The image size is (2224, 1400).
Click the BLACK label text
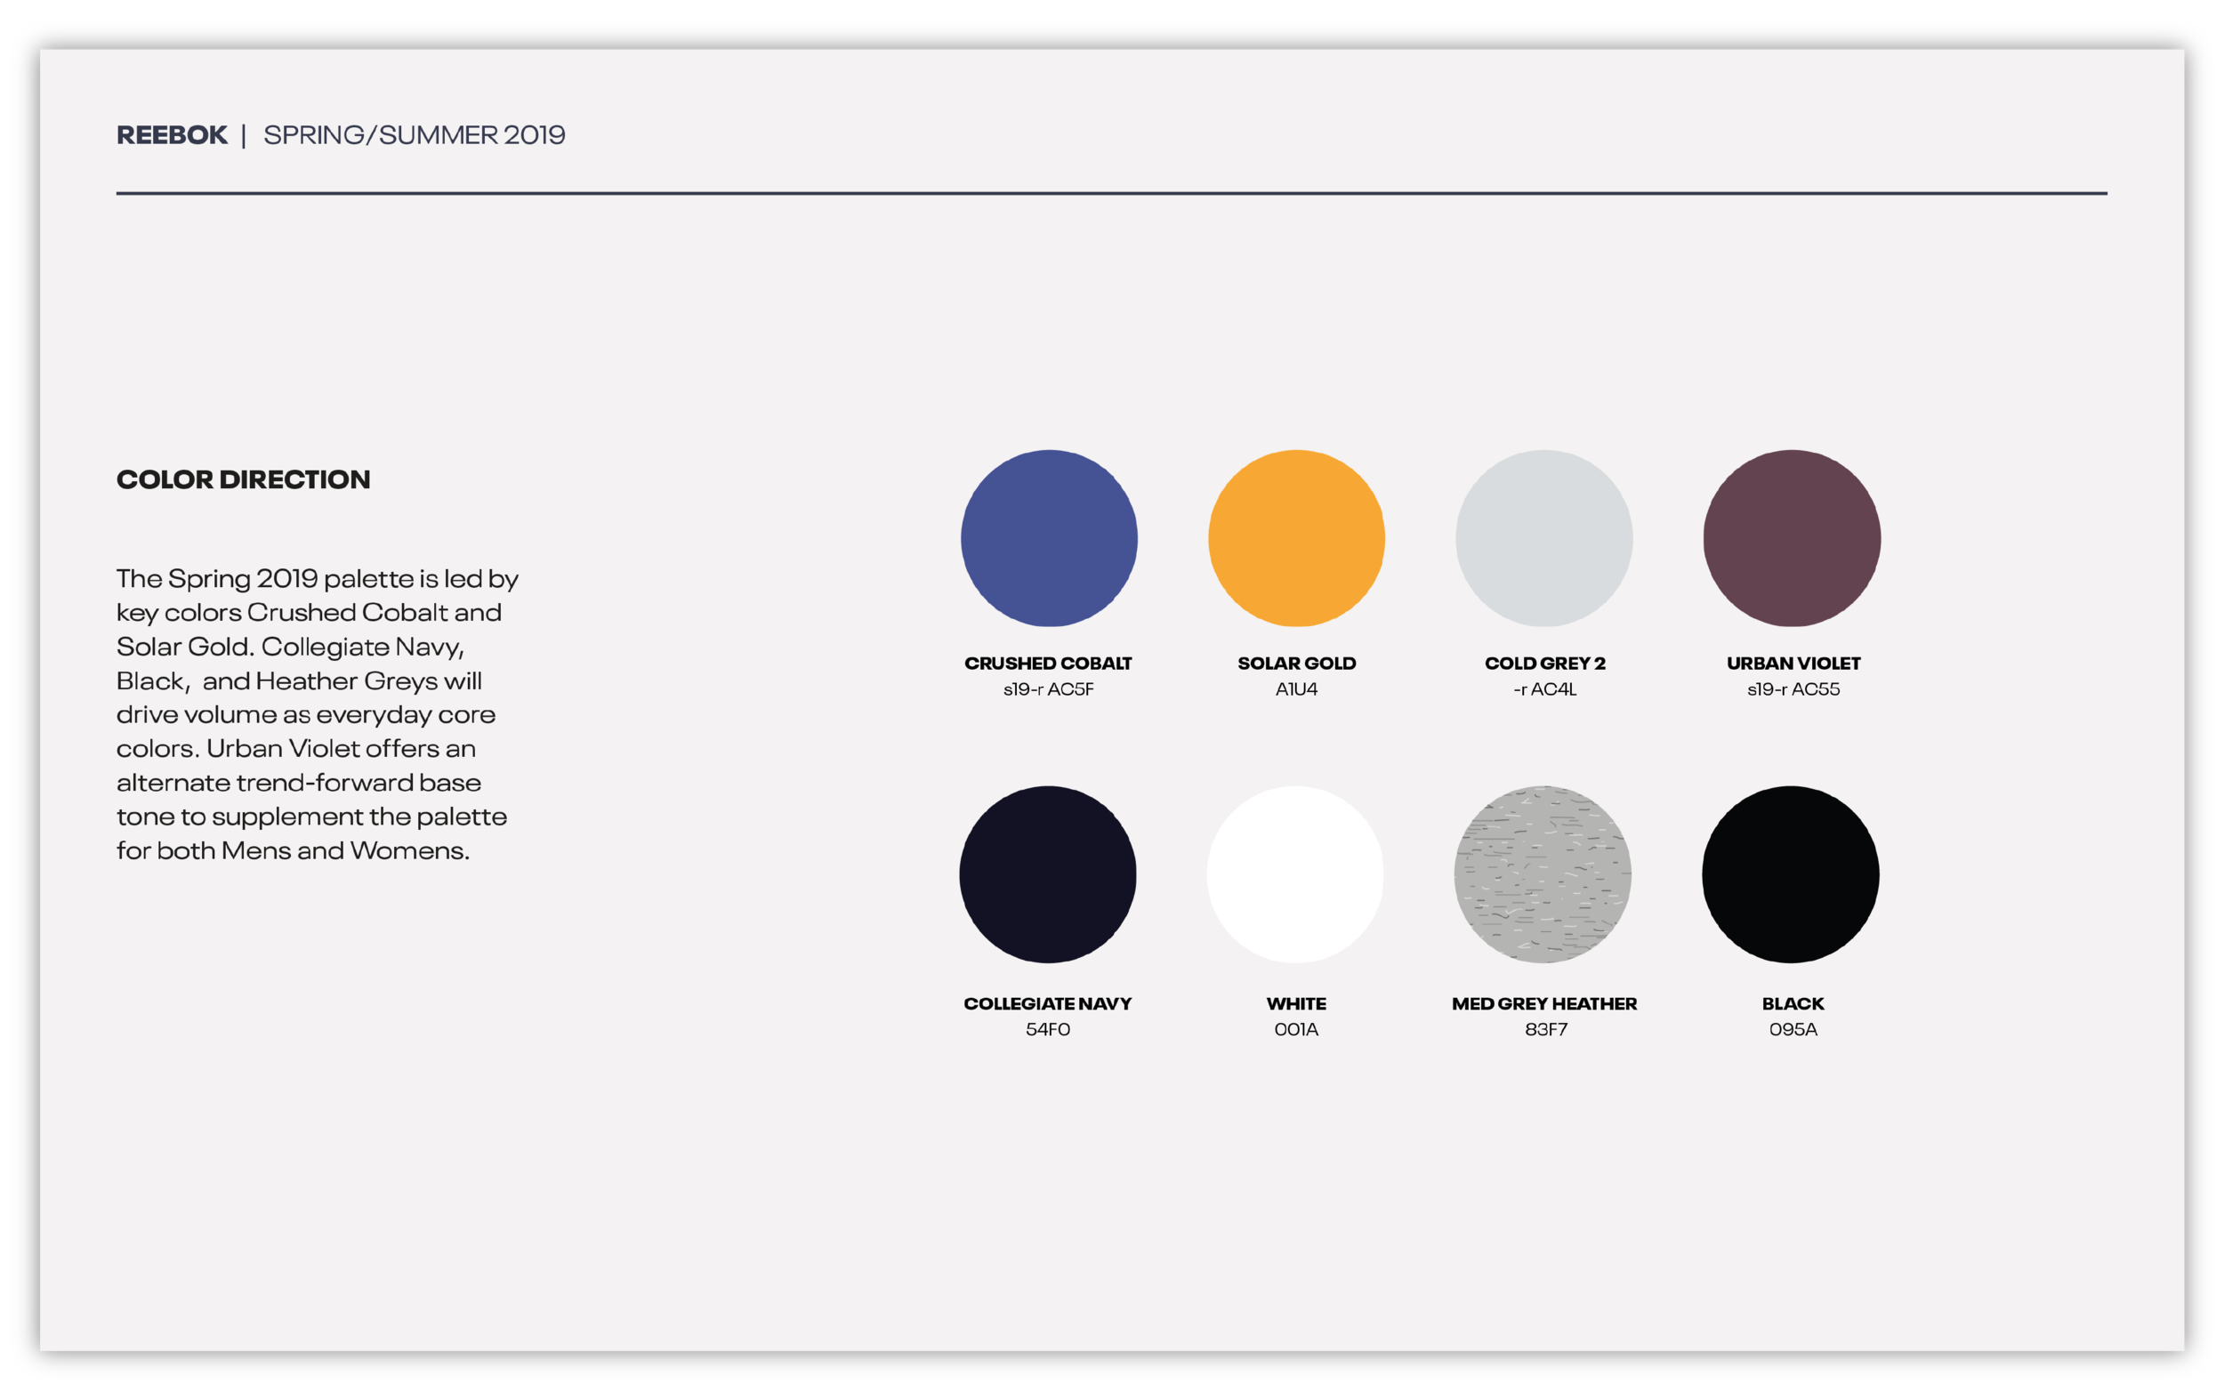(x=1793, y=1003)
